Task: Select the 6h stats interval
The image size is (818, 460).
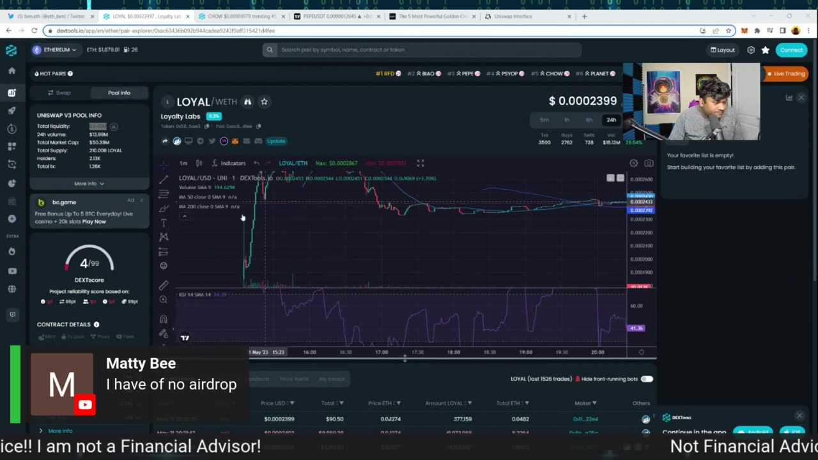Action: click(589, 120)
